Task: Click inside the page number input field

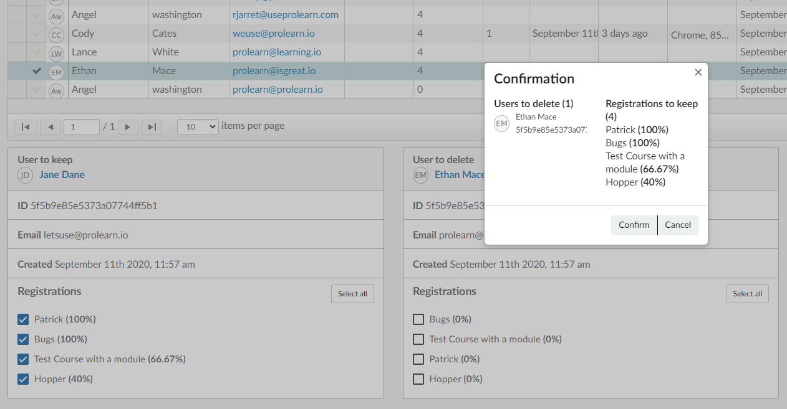Action: (81, 127)
